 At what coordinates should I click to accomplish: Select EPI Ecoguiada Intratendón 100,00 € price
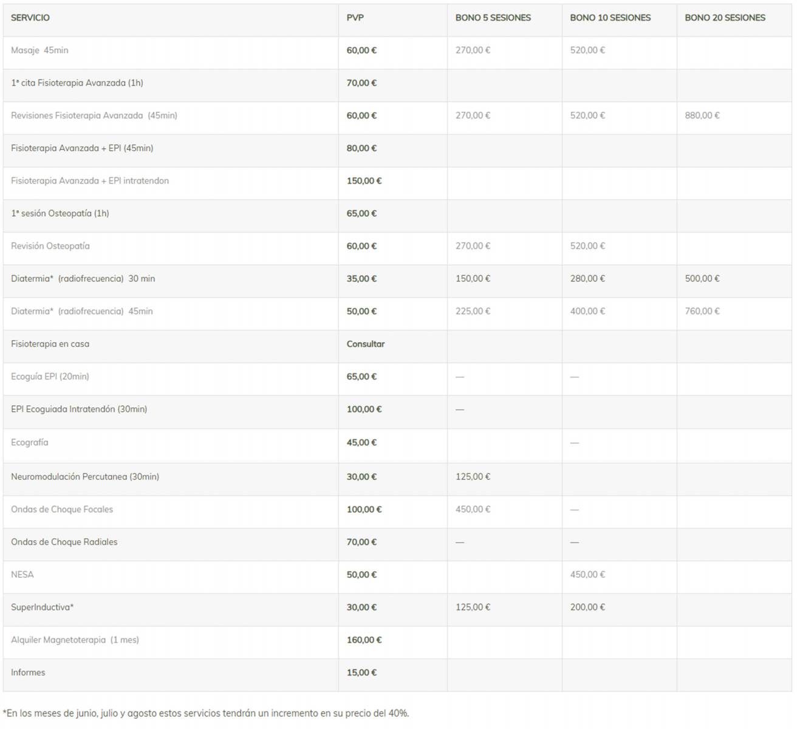coord(364,409)
